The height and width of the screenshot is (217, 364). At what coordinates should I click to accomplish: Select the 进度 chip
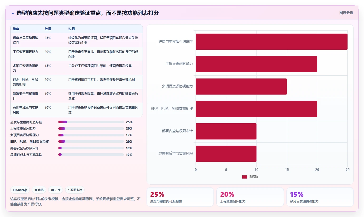[56, 190]
